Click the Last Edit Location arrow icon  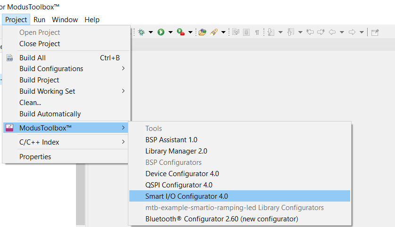[310, 32]
